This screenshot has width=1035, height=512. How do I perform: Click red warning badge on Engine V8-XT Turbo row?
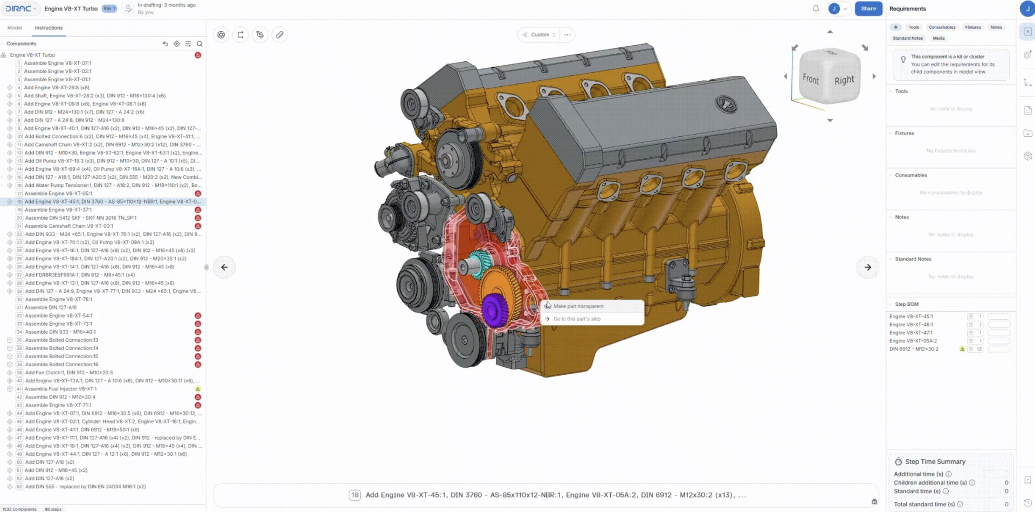(198, 55)
